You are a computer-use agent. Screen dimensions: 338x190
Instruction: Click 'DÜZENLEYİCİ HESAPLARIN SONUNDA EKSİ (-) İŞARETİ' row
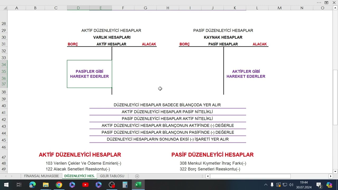pyautogui.click(x=167, y=139)
